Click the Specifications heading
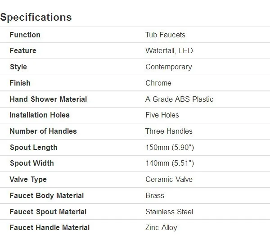 [x=36, y=17]
